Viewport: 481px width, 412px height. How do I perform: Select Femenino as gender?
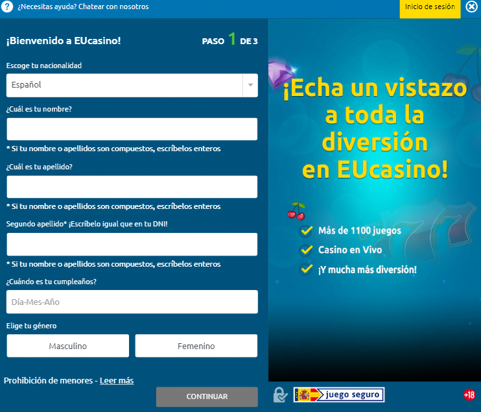click(x=196, y=346)
